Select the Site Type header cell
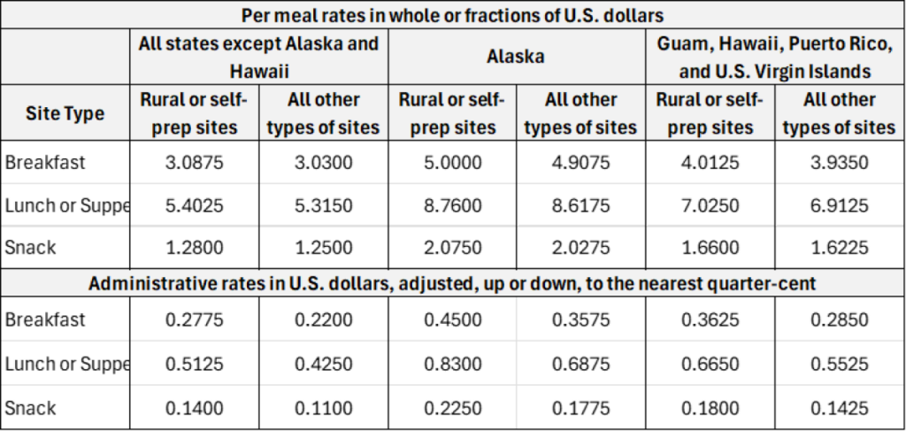 (x=66, y=113)
